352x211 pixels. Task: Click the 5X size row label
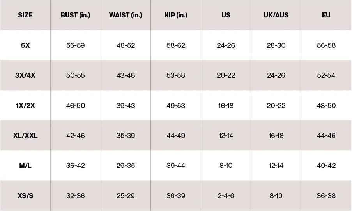tap(25, 45)
